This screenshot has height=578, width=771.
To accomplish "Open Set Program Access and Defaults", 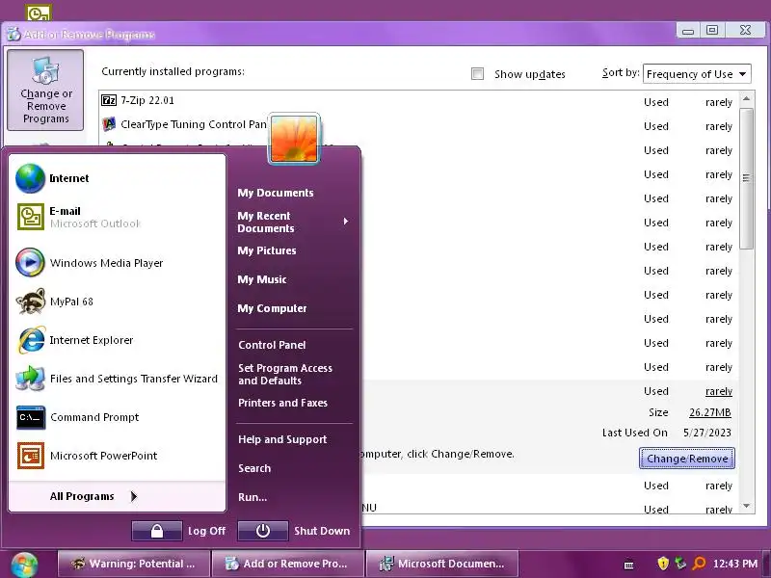I will tap(285, 375).
